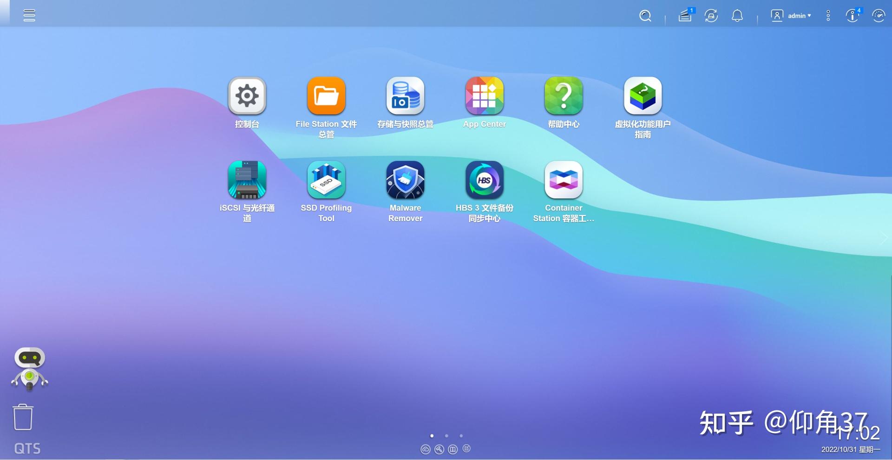This screenshot has width=892, height=460.
Task: Open 虚拟化功能用户指南 icon
Action: (643, 96)
